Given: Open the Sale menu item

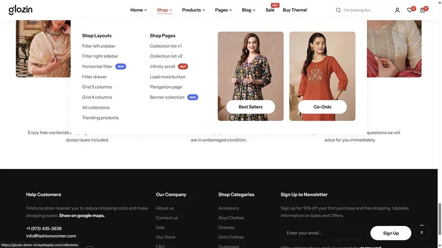Looking at the screenshot, I should 270,10.
